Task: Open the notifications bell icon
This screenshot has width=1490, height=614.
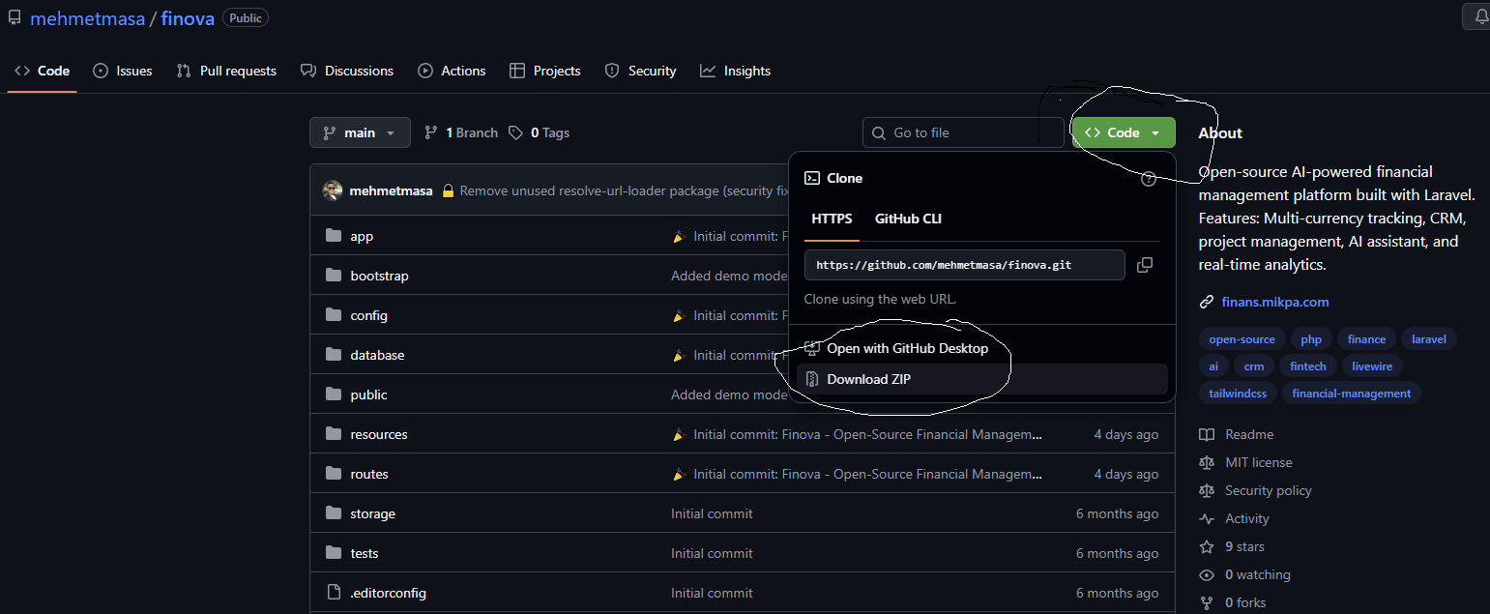Action: [1480, 16]
